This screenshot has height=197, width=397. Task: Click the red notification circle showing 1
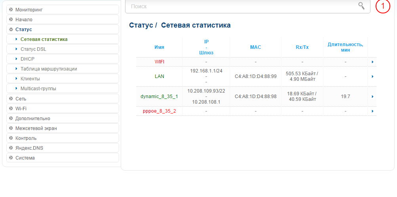(x=383, y=6)
